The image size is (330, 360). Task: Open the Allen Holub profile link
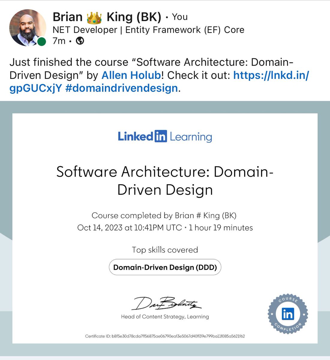click(x=131, y=75)
